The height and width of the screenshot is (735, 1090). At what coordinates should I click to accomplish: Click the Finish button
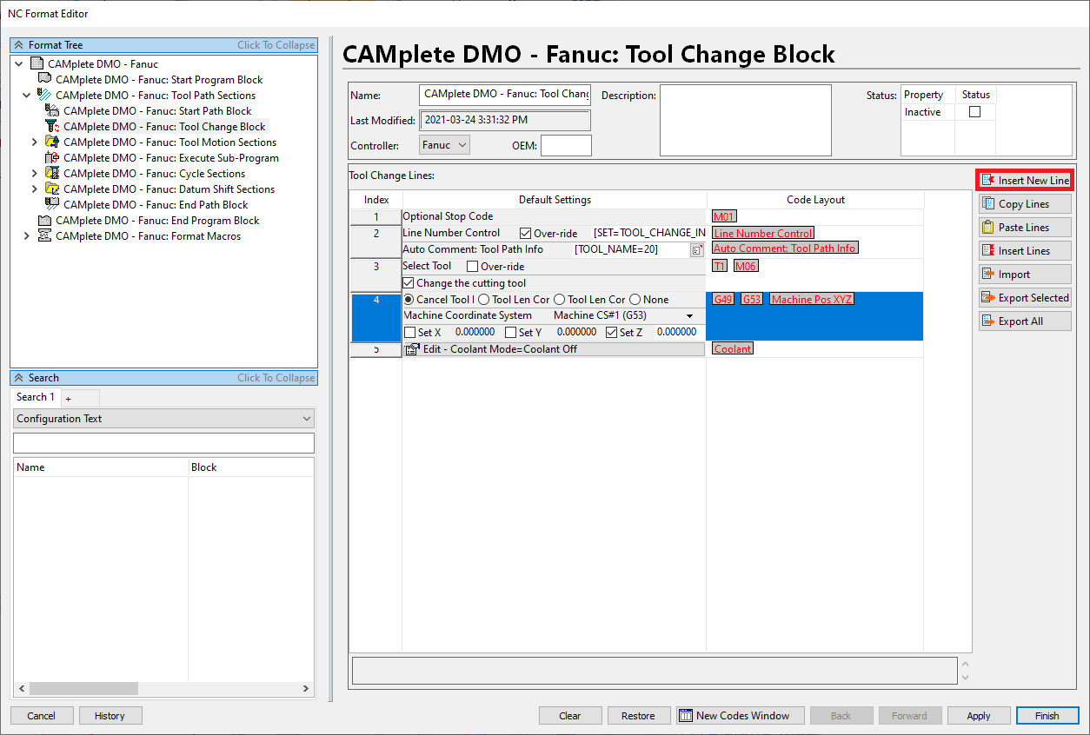[1047, 715]
